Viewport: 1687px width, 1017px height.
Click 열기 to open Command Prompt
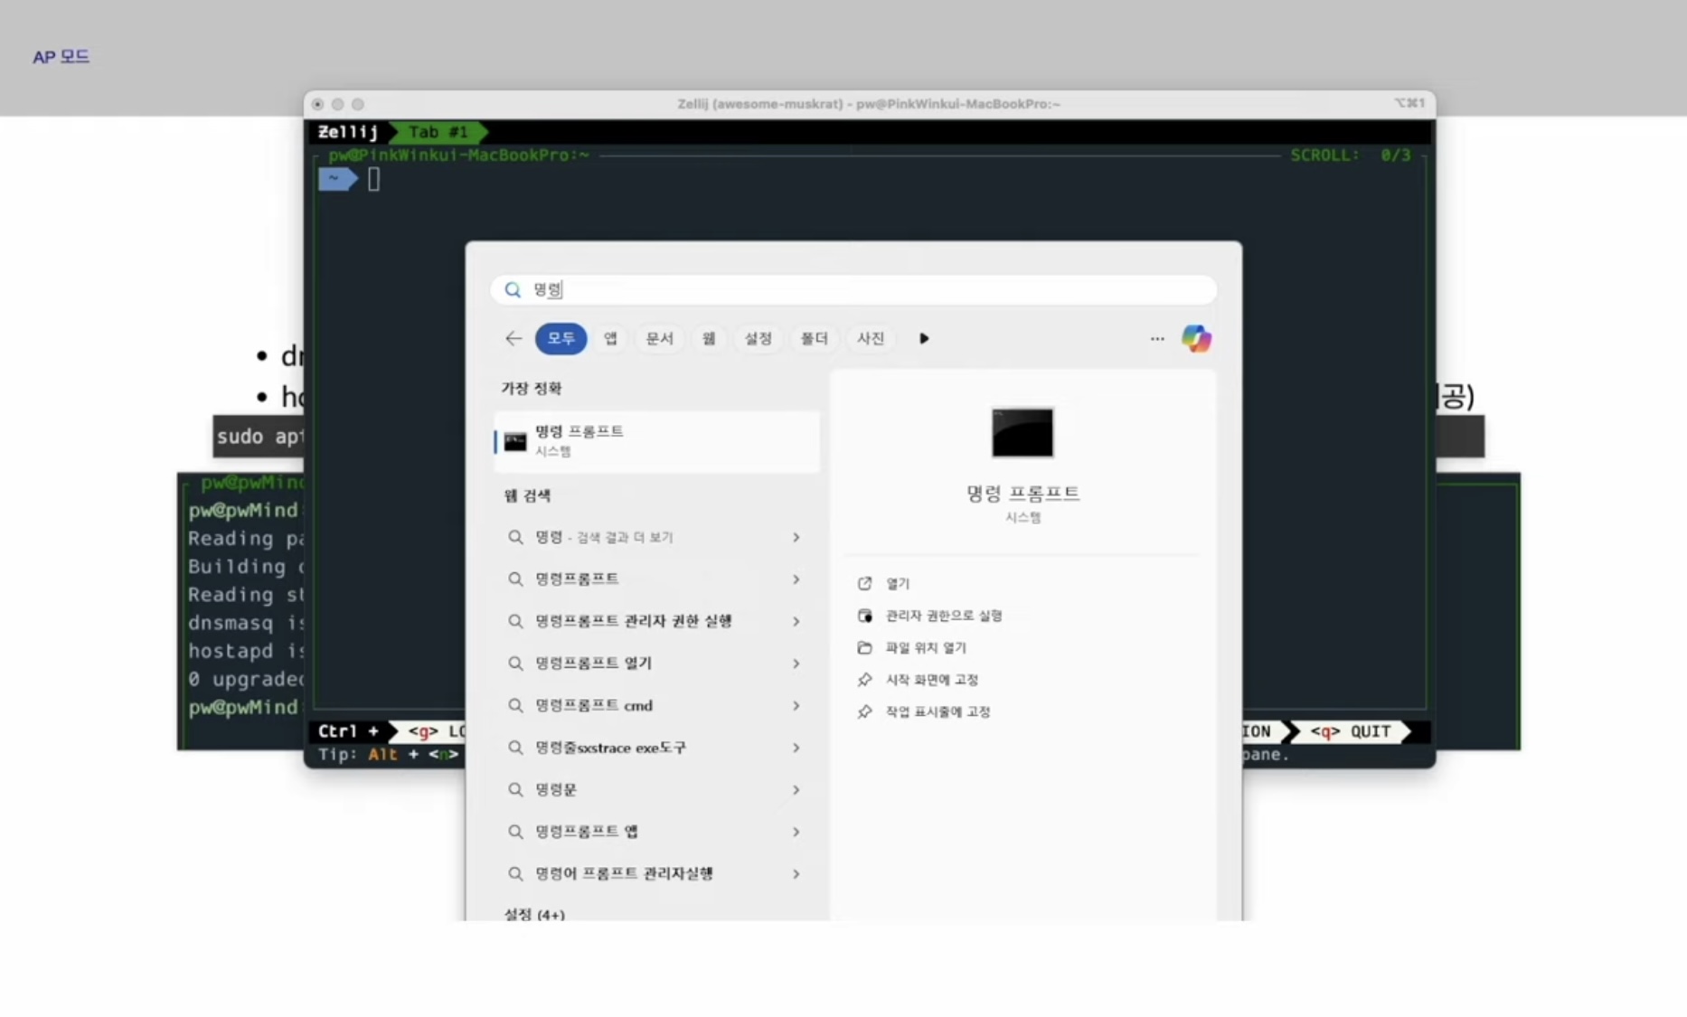pos(898,584)
